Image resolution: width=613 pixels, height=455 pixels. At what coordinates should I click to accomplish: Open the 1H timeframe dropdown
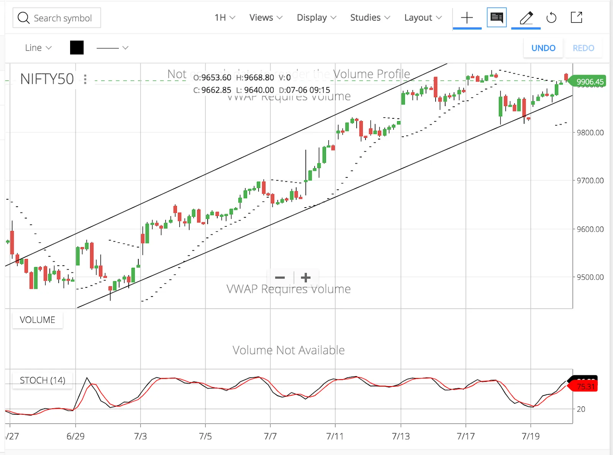pyautogui.click(x=223, y=18)
